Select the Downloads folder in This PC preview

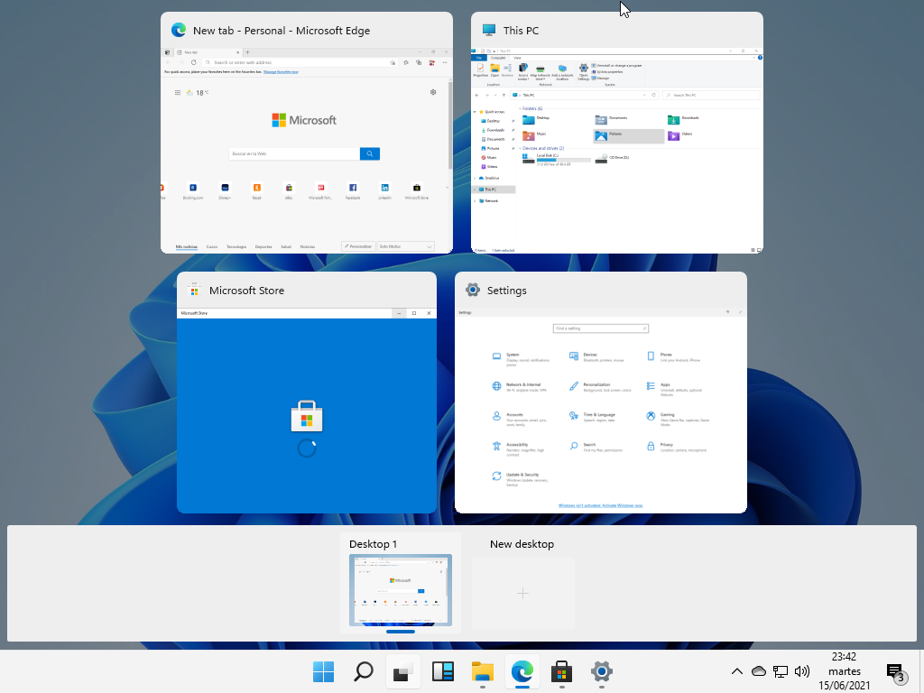683,120
